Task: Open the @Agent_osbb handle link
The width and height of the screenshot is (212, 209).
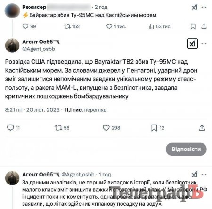Action: click(39, 49)
